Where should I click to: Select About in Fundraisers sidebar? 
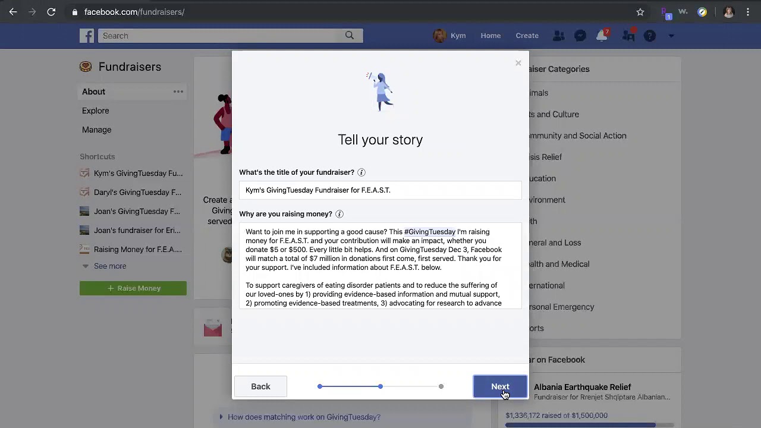(93, 92)
